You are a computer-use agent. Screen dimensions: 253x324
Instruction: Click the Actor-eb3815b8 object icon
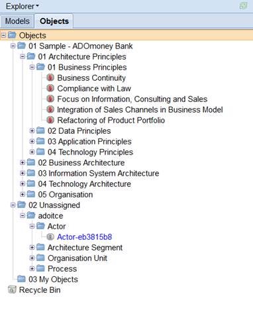point(50,237)
